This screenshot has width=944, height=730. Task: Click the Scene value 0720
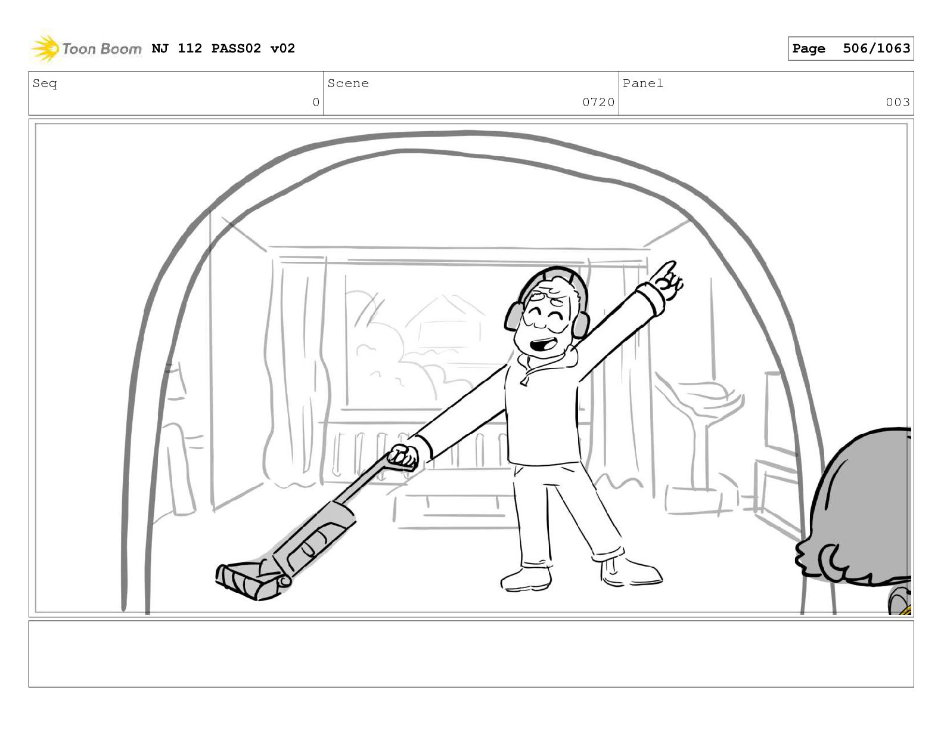pyautogui.click(x=598, y=103)
